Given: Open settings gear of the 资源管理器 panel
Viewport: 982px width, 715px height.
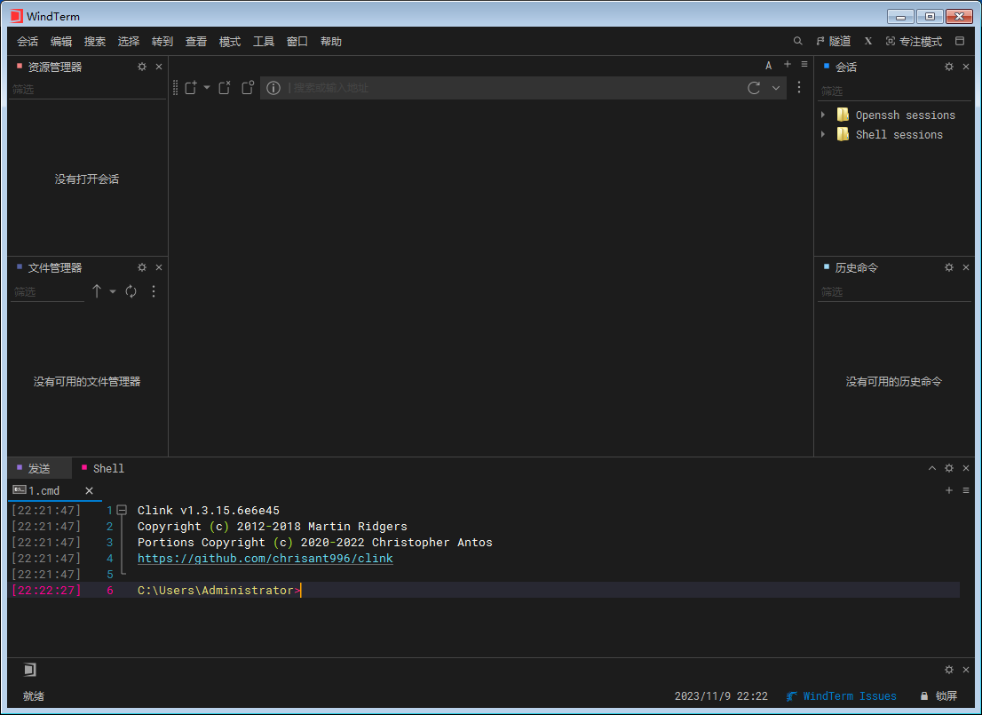Looking at the screenshot, I should coord(142,67).
